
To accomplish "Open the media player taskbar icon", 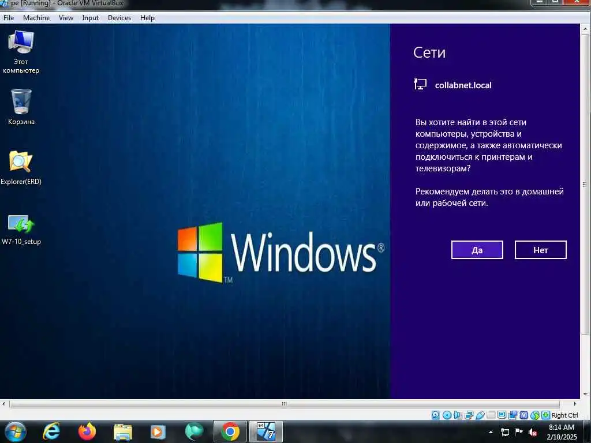I will (x=158, y=432).
